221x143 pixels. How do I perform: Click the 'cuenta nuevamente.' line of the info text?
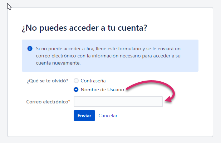(58, 63)
